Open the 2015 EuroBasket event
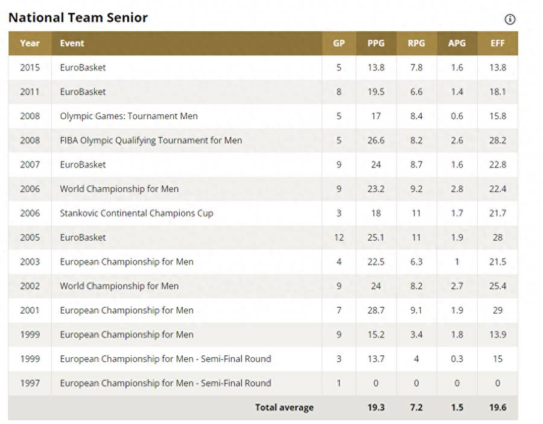543x424 pixels. (x=83, y=67)
